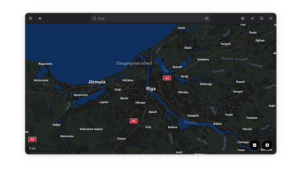Screen dimensions: 302x170
Task: Select the A9 road badge
Action: [32, 139]
